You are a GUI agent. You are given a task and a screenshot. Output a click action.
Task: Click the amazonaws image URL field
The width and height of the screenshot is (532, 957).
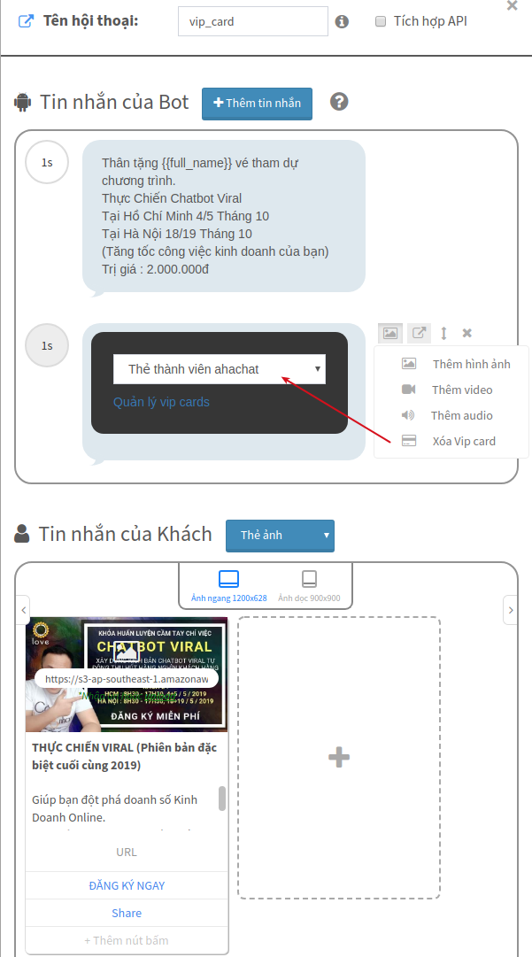pyautogui.click(x=127, y=679)
